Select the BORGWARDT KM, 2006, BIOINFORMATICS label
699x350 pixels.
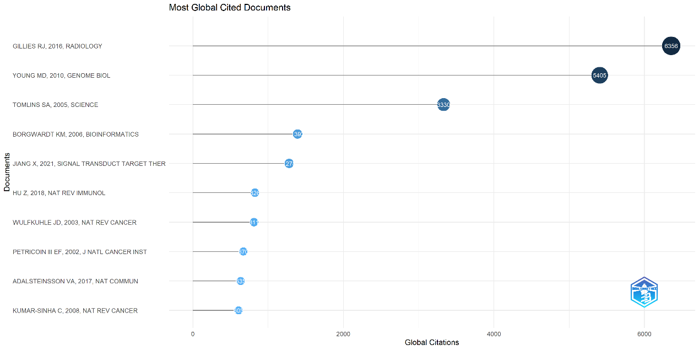(75, 134)
